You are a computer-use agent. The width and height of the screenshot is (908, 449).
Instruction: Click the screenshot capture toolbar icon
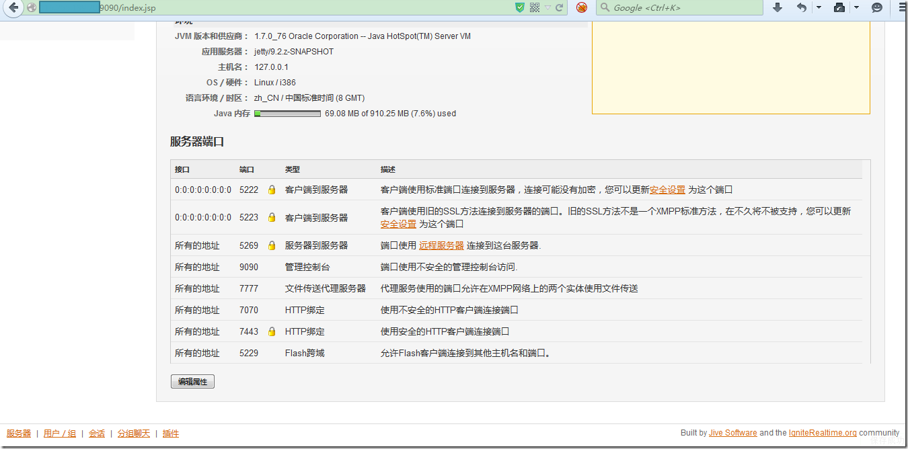pyautogui.click(x=839, y=7)
